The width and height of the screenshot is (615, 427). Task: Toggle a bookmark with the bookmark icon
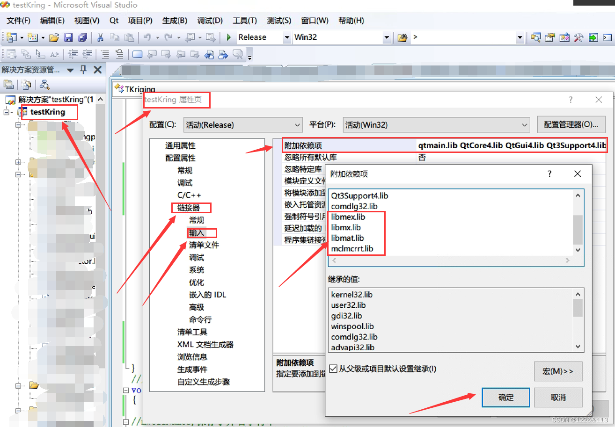point(137,54)
